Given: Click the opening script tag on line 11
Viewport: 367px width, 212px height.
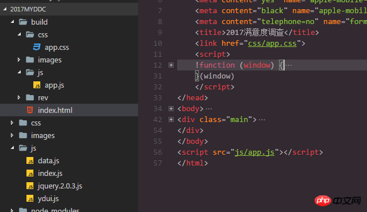Looking at the screenshot, I should pos(212,54).
